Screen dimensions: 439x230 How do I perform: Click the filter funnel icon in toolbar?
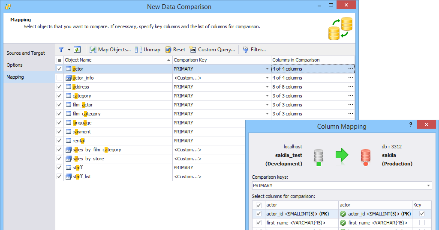(61, 50)
